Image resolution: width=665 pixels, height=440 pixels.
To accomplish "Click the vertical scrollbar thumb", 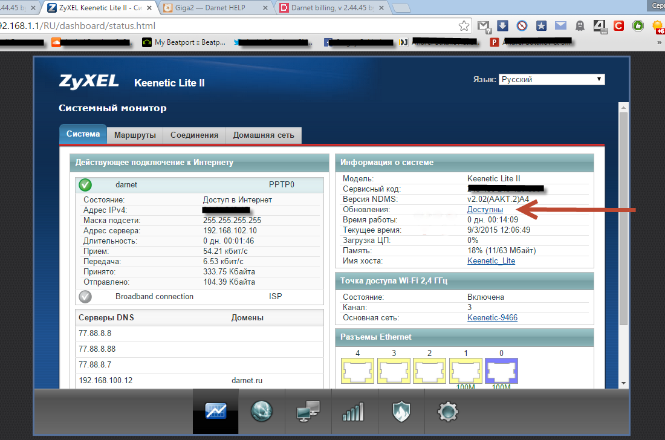I will 623,219.
